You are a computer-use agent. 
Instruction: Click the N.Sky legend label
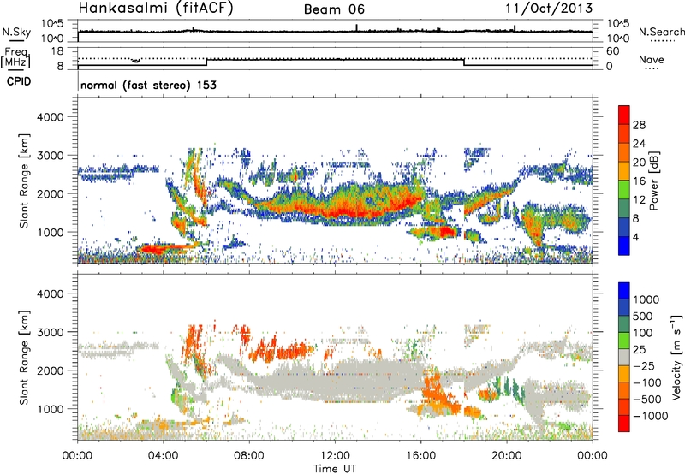[x=16, y=33]
